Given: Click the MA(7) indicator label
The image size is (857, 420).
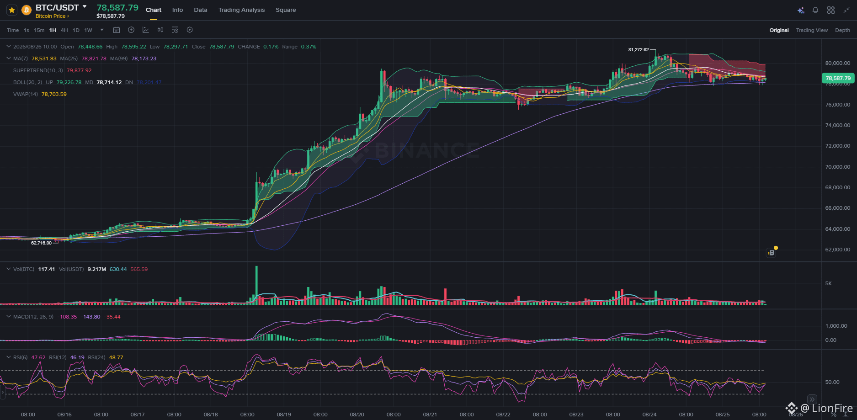Looking at the screenshot, I should [x=21, y=58].
